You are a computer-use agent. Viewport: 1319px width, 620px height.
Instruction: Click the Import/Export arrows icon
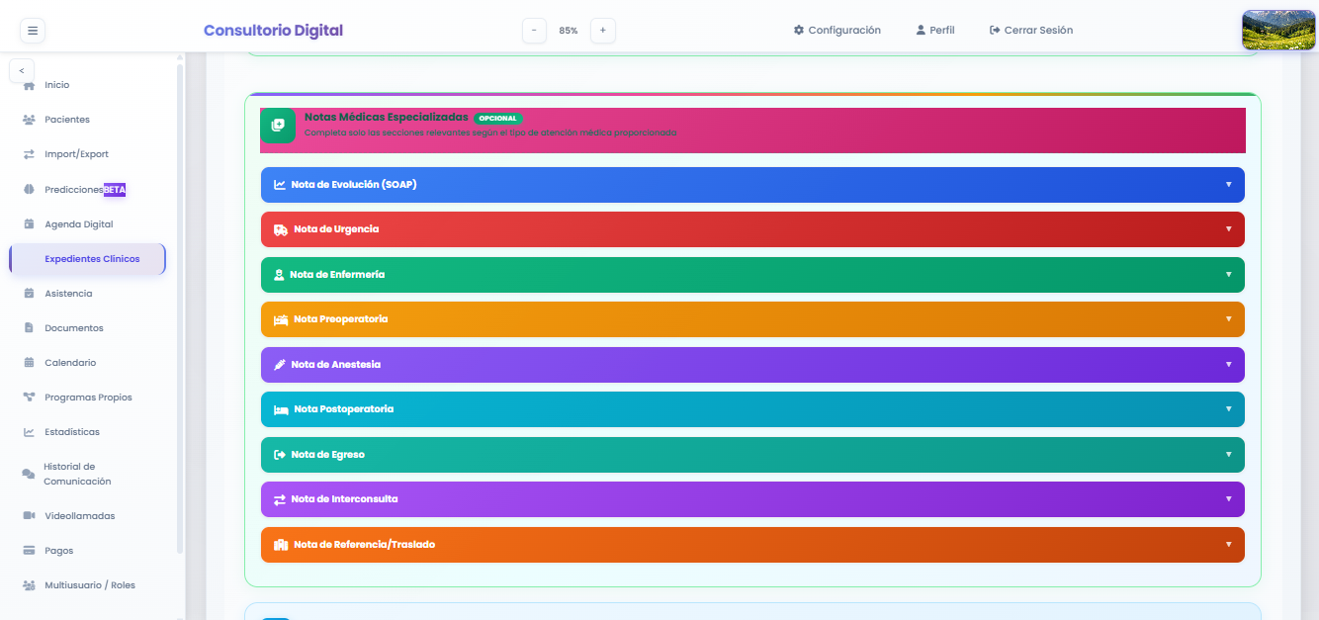pyautogui.click(x=29, y=154)
